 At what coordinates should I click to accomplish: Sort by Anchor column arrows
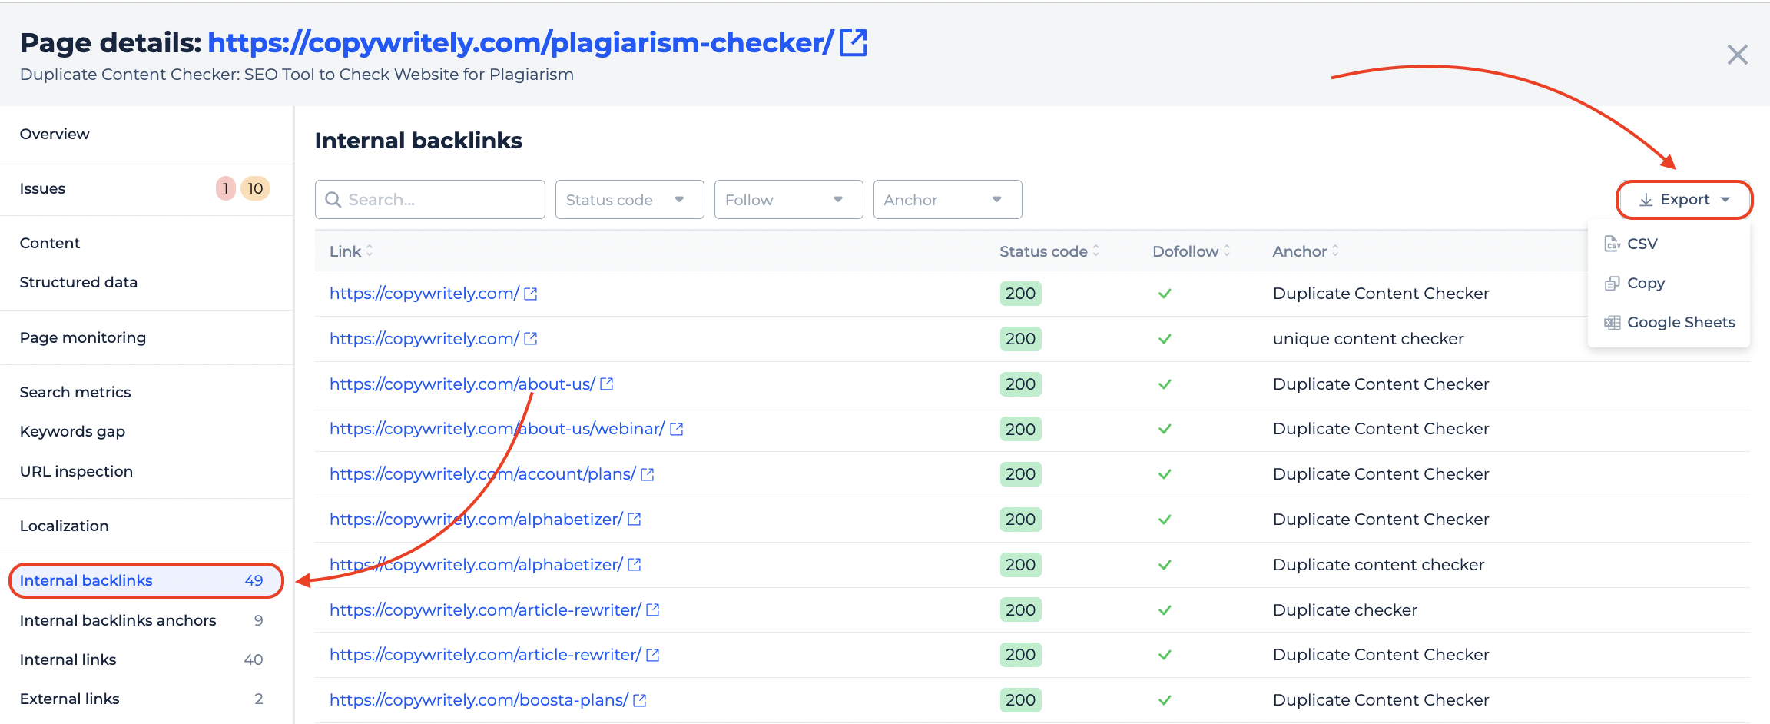point(1335,251)
